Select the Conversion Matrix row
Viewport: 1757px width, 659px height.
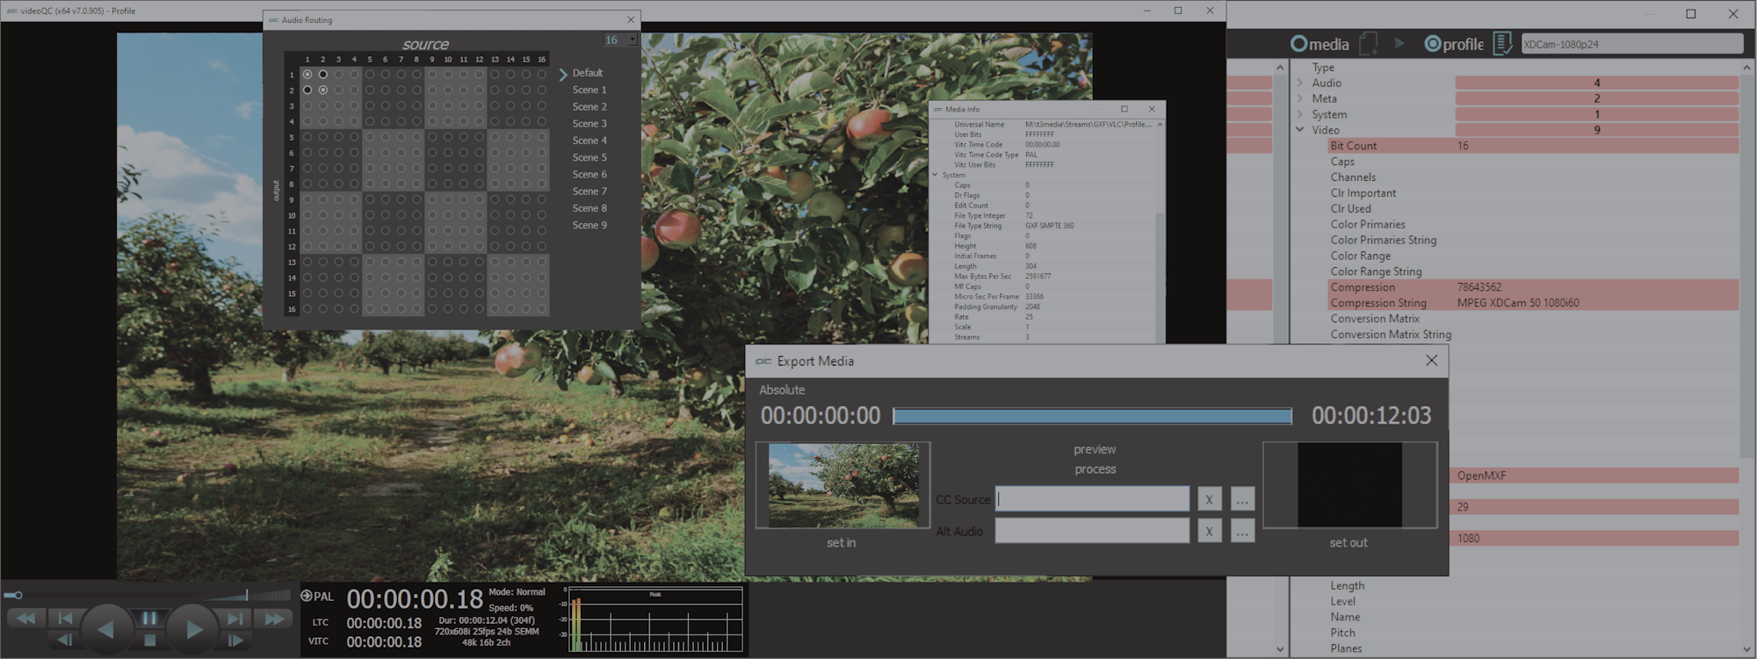(x=1533, y=318)
